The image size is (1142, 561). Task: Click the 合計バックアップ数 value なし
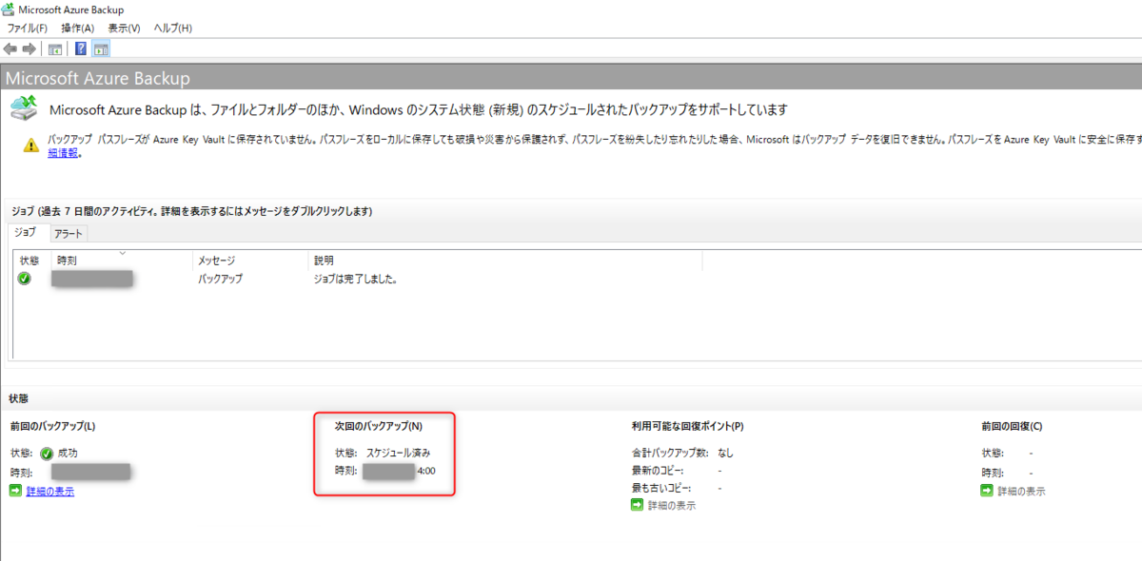(x=726, y=453)
